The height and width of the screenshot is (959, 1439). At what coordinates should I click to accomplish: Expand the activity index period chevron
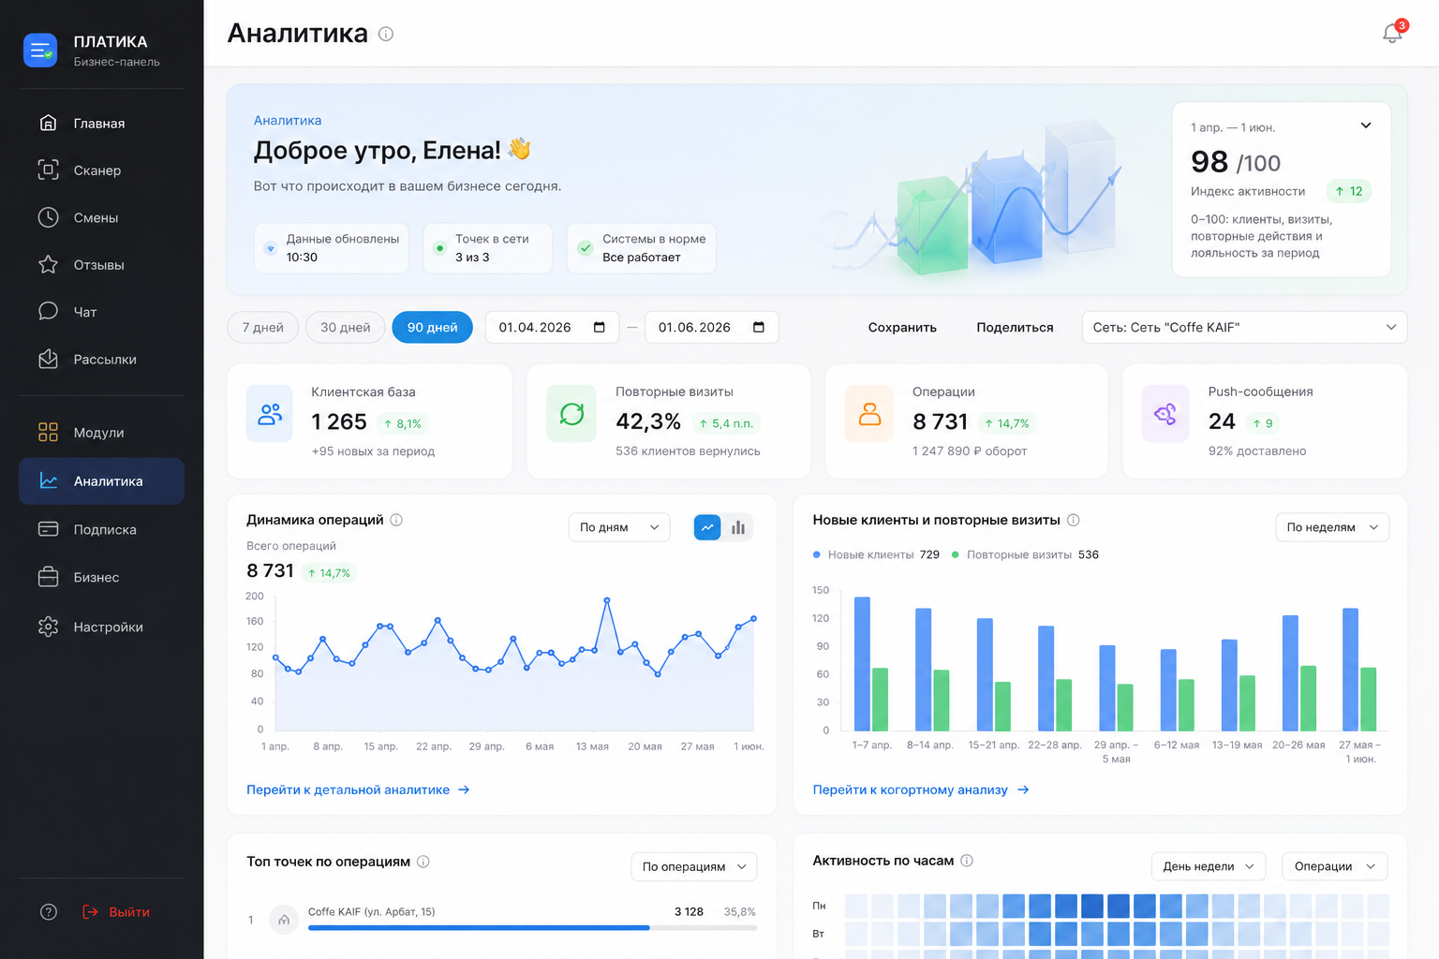pyautogui.click(x=1366, y=125)
